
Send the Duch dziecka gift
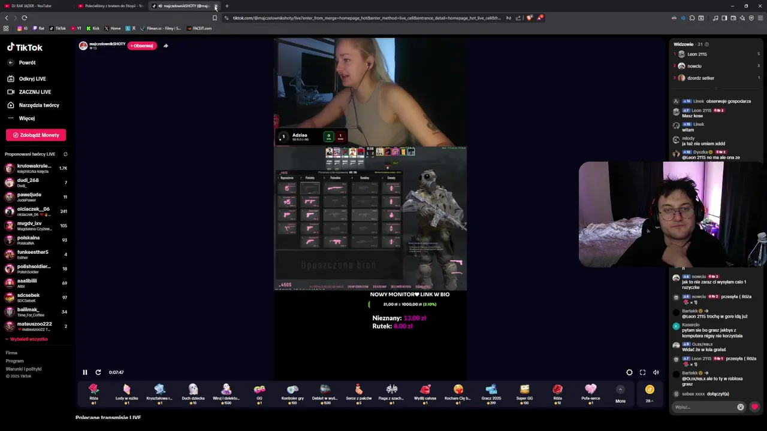coord(193,394)
